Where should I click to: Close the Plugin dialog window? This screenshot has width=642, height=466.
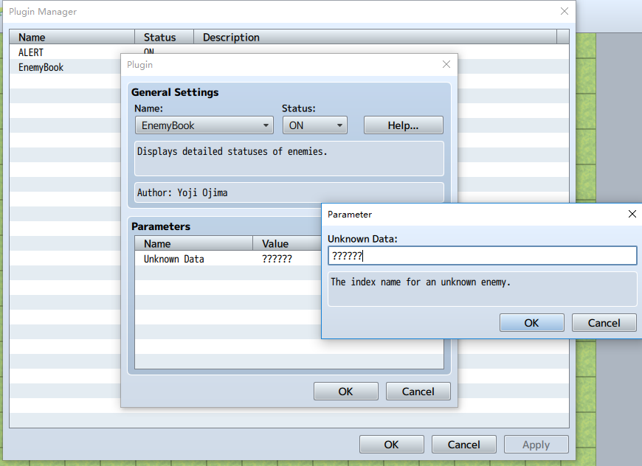pos(446,64)
